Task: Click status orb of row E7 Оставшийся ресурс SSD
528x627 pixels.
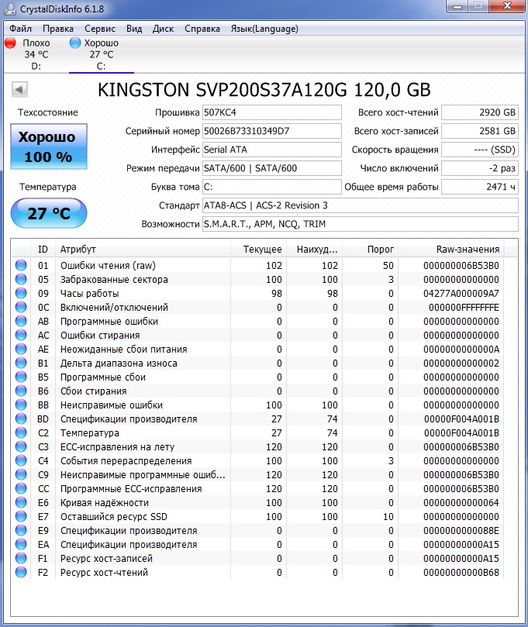Action: (x=21, y=516)
